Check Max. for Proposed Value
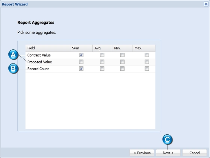The image size is (210, 158). coord(147,62)
